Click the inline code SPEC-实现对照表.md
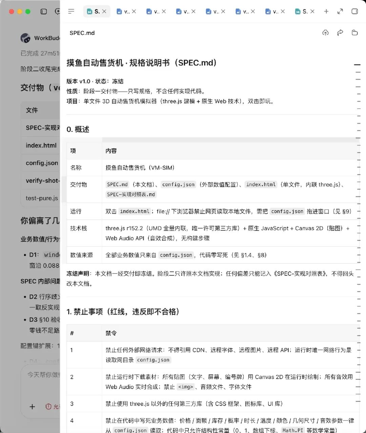This screenshot has width=366, height=433. 131,194
